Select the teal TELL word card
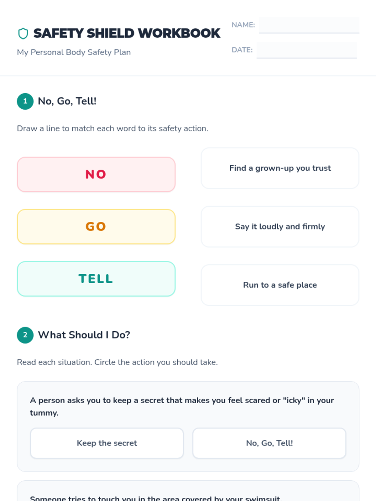This screenshot has height=501, width=376. tap(96, 279)
